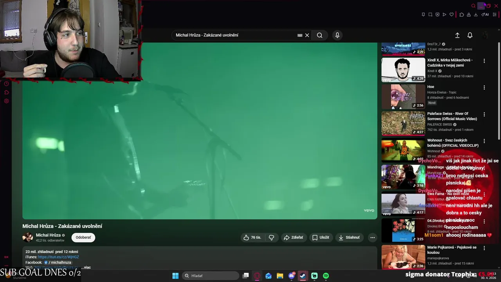Click Stiahnuť download button
Image resolution: width=501 pixels, height=282 pixels.
tap(349, 237)
